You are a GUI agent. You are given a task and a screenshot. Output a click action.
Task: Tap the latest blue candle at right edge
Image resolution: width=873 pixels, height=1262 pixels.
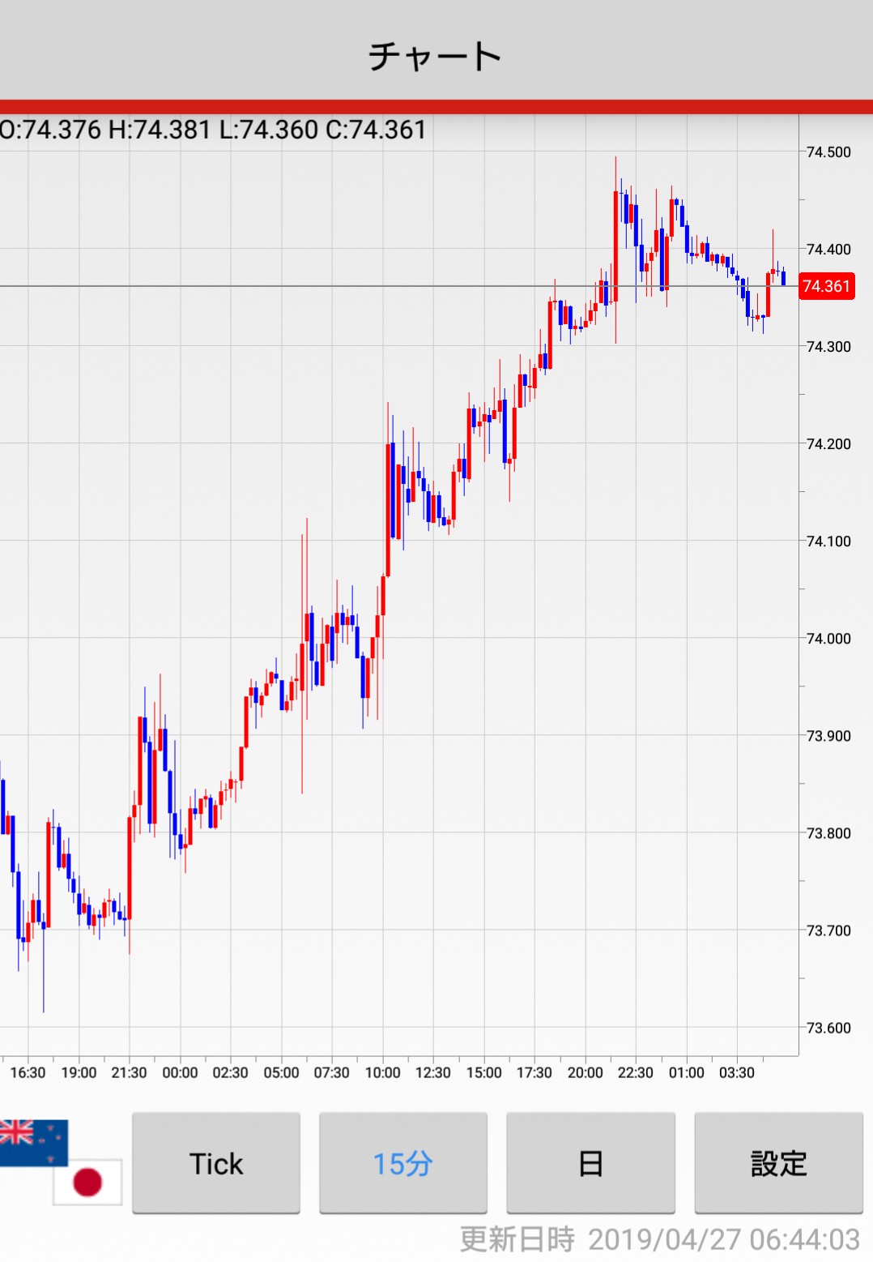(x=783, y=278)
